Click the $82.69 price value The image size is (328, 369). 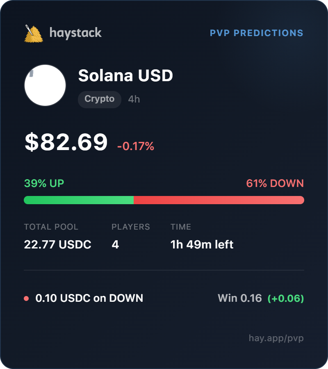click(66, 142)
